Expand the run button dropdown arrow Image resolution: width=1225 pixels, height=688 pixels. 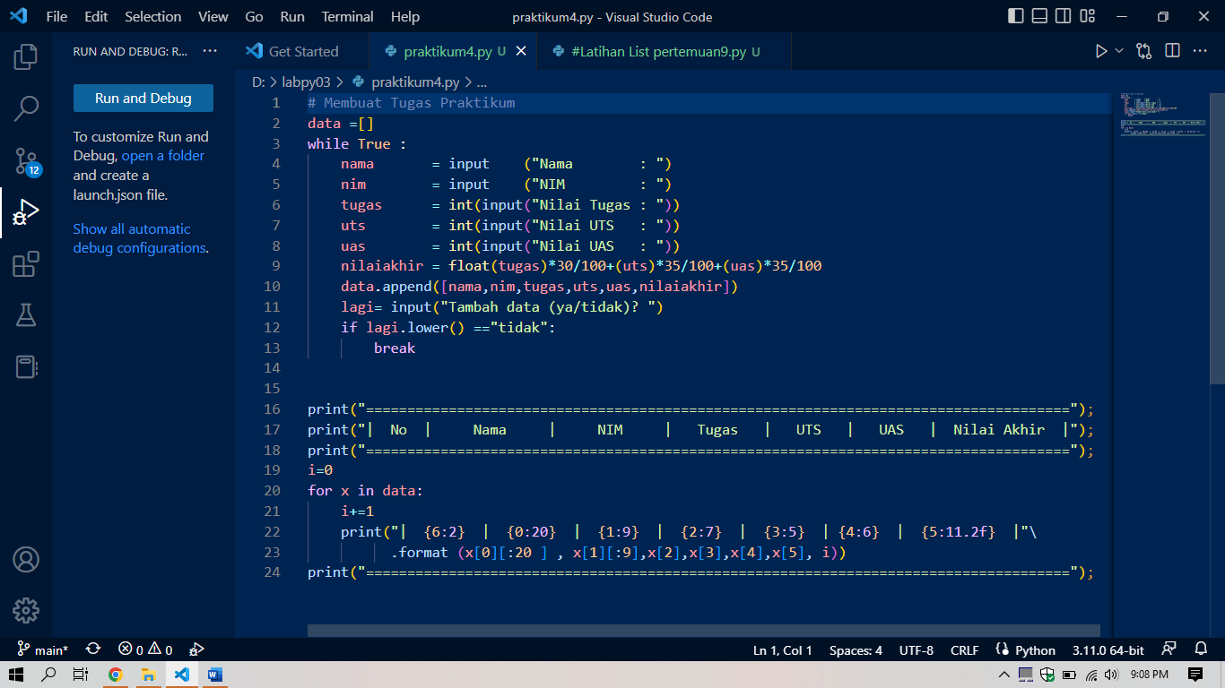pos(1119,51)
